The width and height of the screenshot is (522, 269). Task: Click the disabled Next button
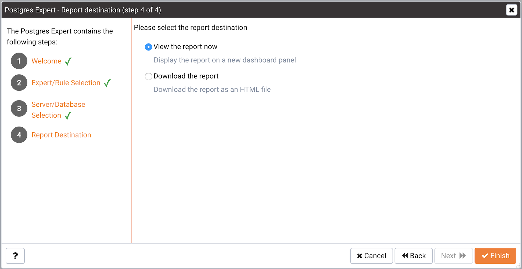click(x=453, y=256)
